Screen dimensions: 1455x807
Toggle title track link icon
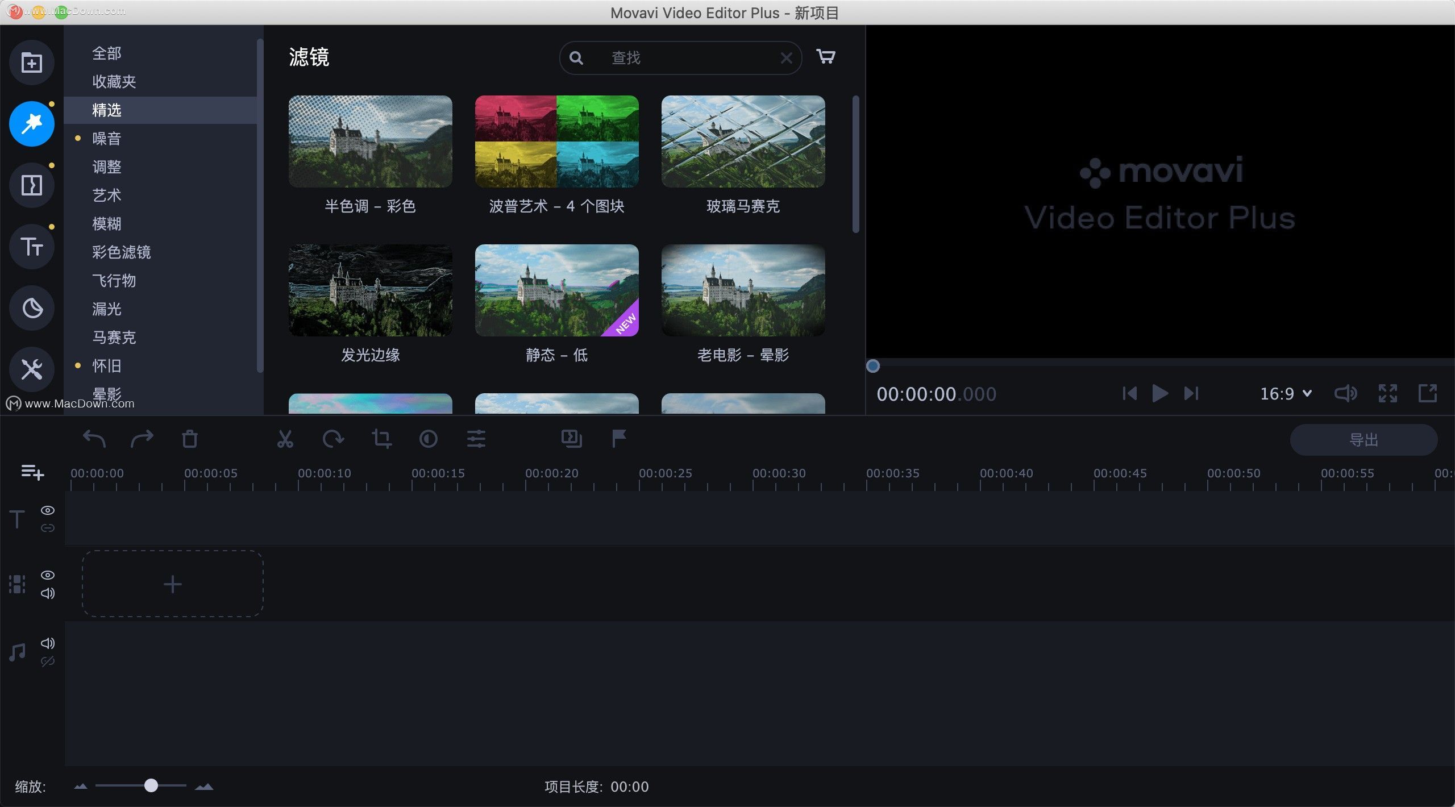[48, 528]
